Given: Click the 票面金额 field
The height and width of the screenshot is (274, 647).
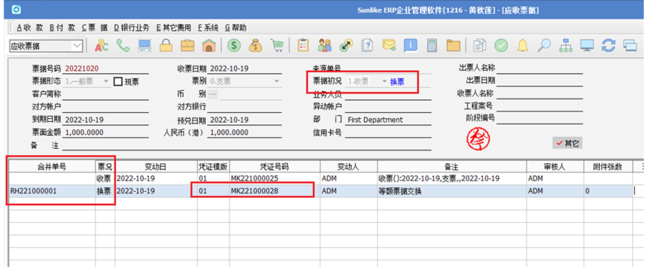Looking at the screenshot, I should (x=106, y=132).
